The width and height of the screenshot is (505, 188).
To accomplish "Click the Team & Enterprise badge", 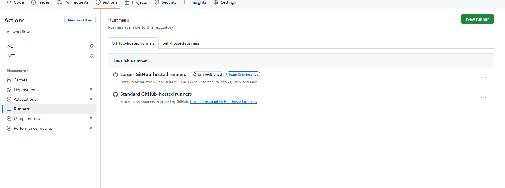I will [243, 75].
